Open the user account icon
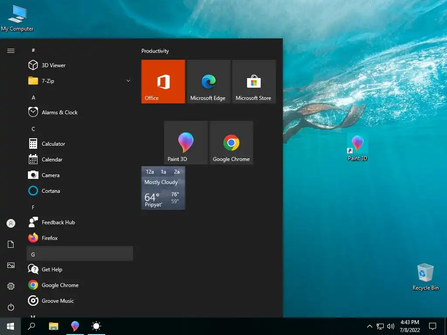Screen dimensions: 447x335 click(x=11, y=223)
